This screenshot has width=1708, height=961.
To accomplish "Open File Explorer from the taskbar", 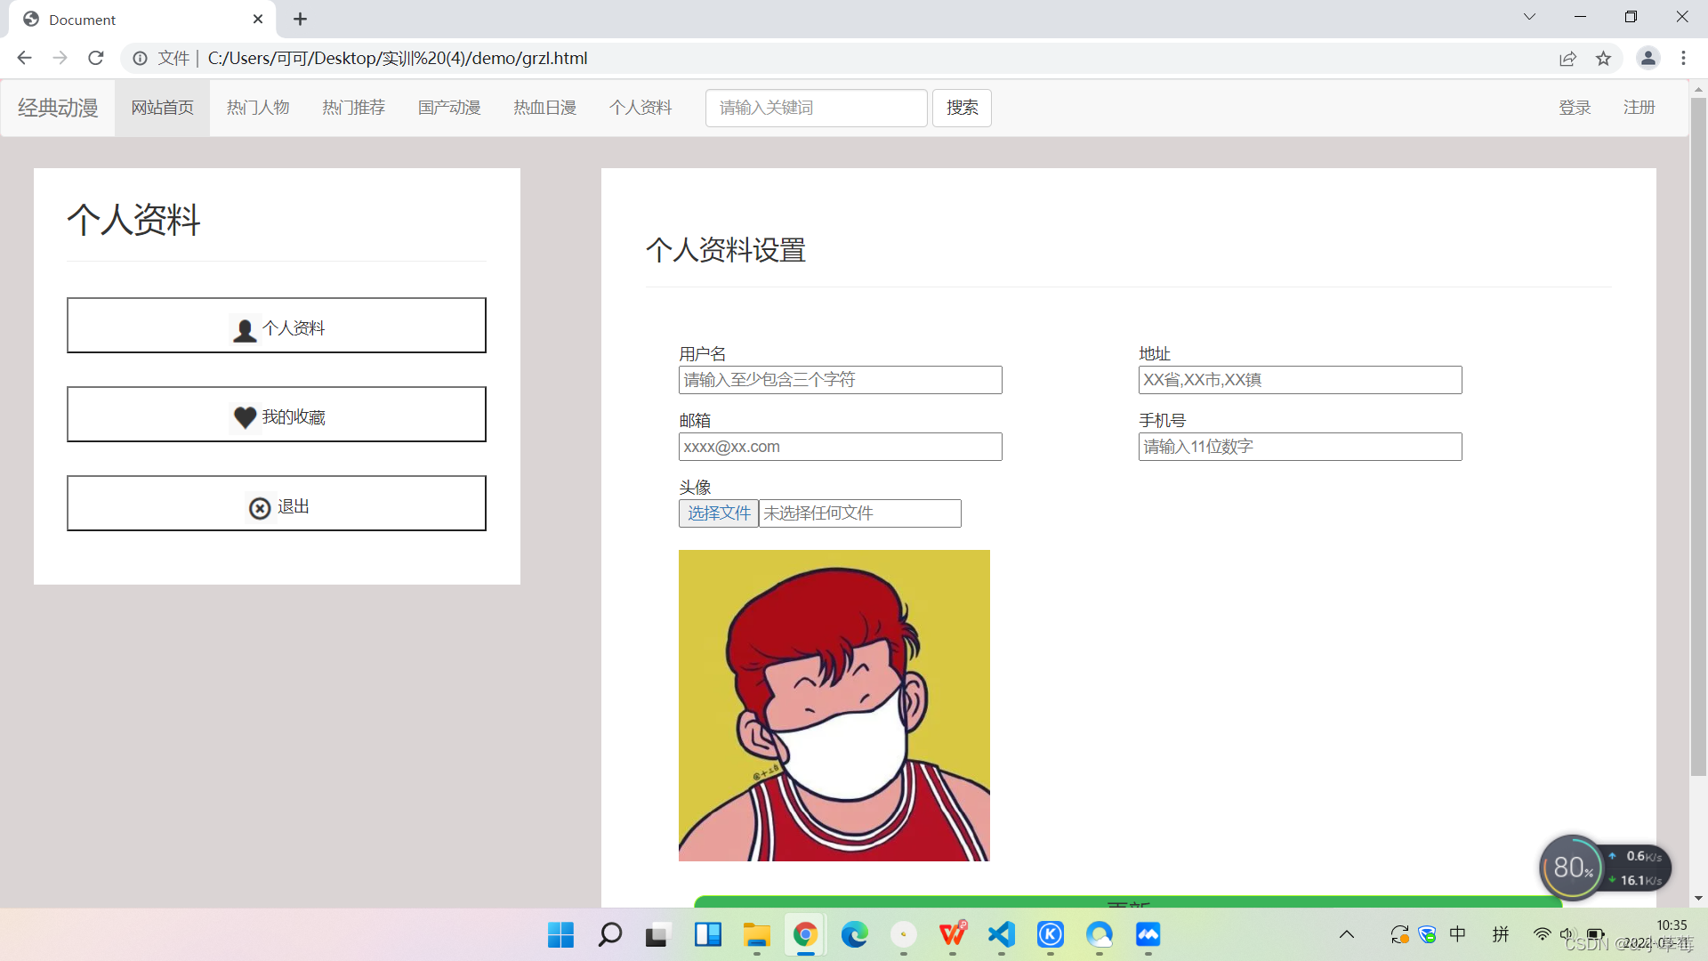I will 756,934.
